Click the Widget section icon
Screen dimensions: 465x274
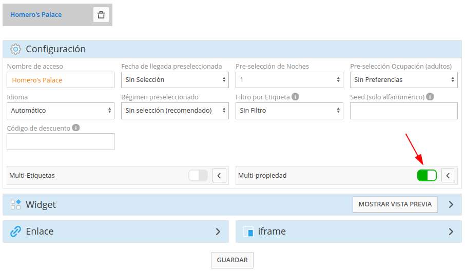15,204
